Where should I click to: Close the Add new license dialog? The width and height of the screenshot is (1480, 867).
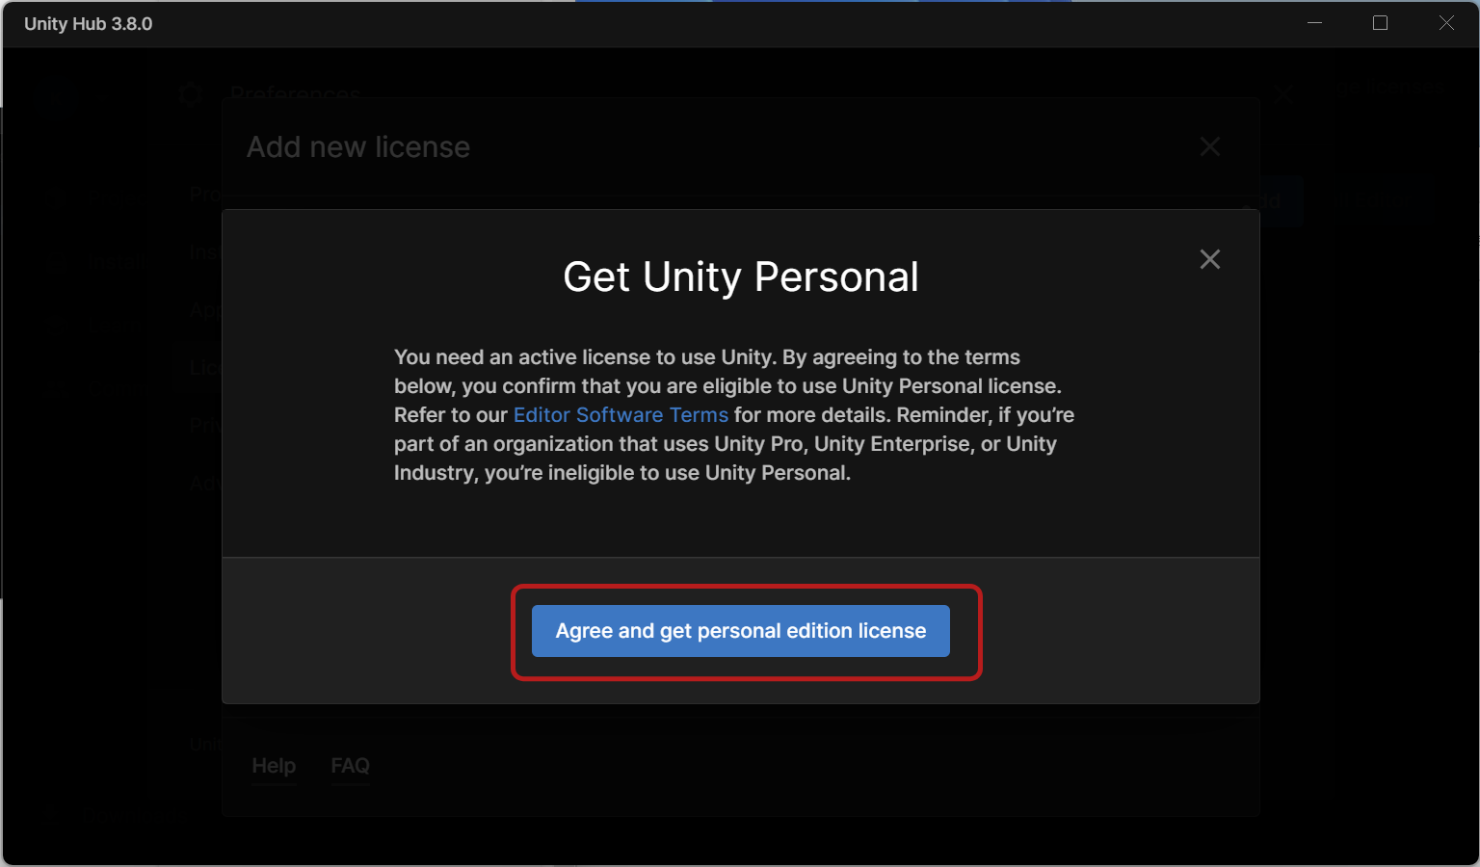pos(1209,146)
